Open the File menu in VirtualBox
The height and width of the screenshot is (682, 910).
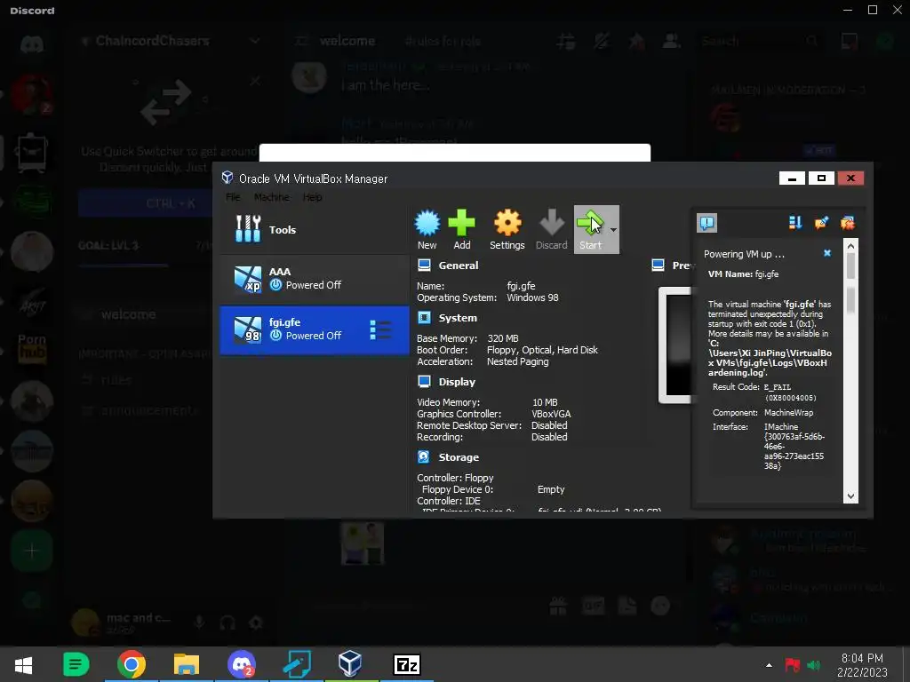point(233,197)
